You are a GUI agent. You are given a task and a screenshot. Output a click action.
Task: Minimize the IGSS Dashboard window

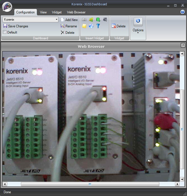168,5
